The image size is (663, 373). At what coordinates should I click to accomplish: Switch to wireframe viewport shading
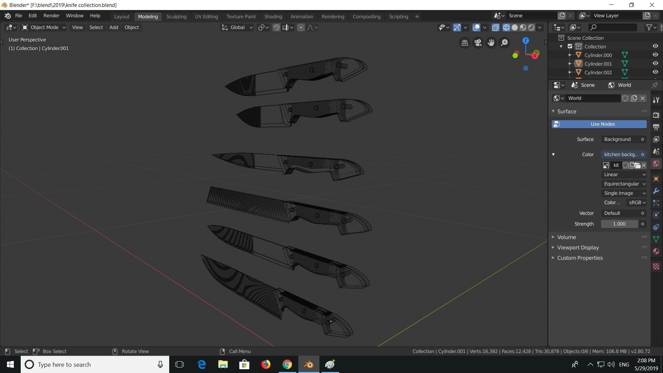pyautogui.click(x=506, y=28)
